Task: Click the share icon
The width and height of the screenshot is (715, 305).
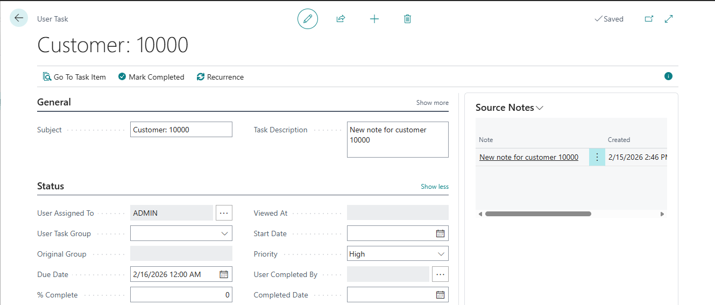Action: [341, 19]
